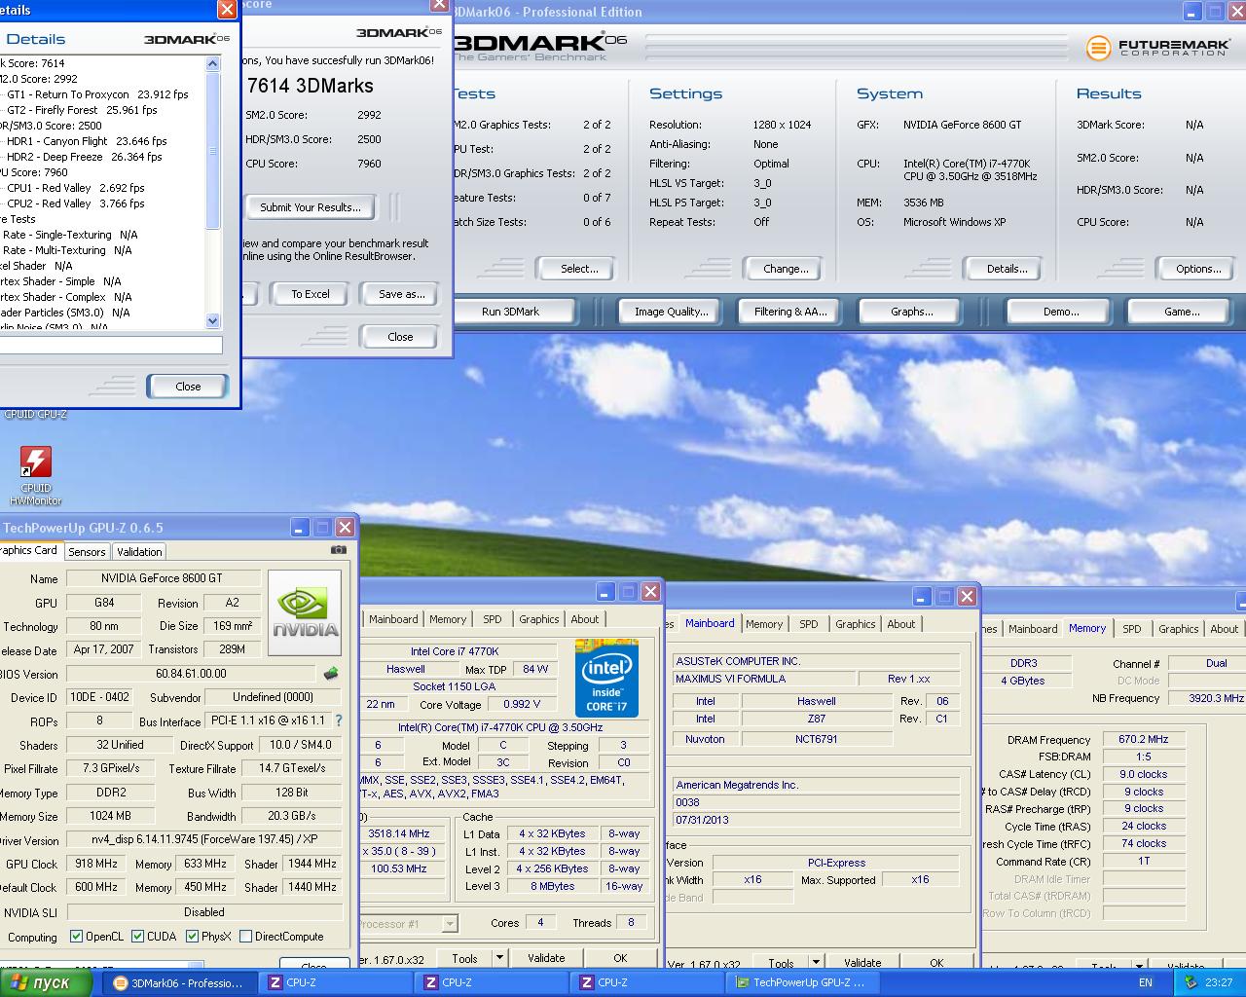The image size is (1246, 997).
Task: Open Filtering & AA... settings
Action: coord(790,312)
